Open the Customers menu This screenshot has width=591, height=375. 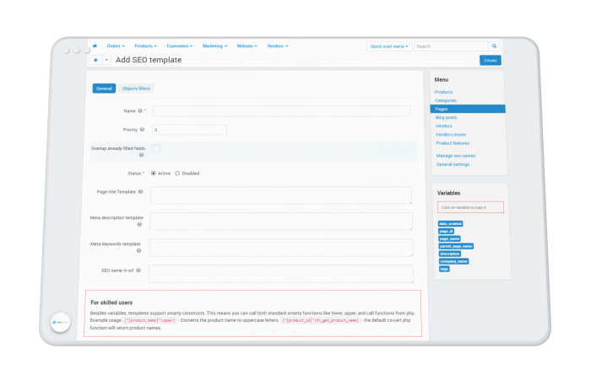click(179, 46)
